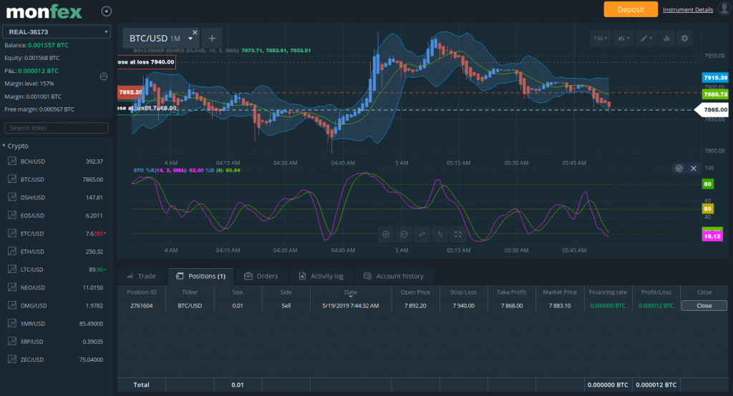Click the LTC/USD chart icon
733x396 pixels.
coord(12,269)
